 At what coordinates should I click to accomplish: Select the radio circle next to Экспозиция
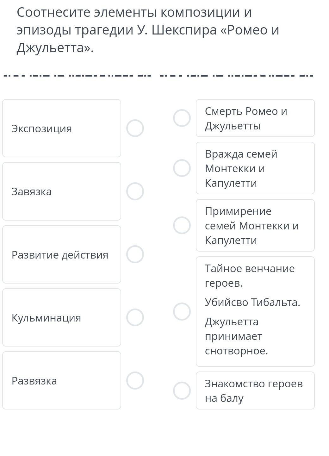(x=135, y=128)
